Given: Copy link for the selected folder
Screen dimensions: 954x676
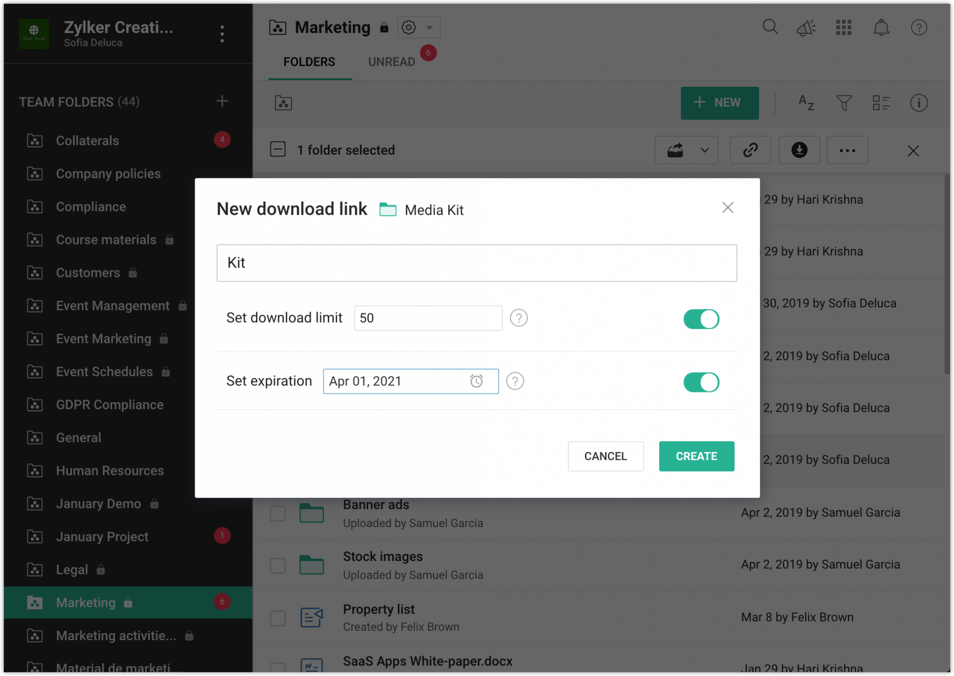Looking at the screenshot, I should click(750, 149).
